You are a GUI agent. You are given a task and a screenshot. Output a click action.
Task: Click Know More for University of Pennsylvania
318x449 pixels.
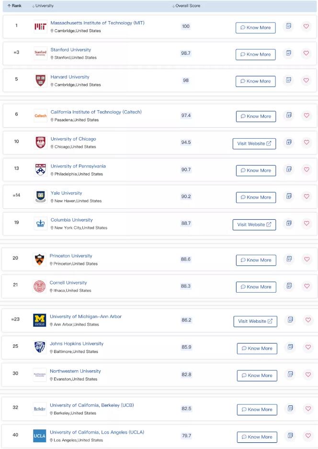256,170
